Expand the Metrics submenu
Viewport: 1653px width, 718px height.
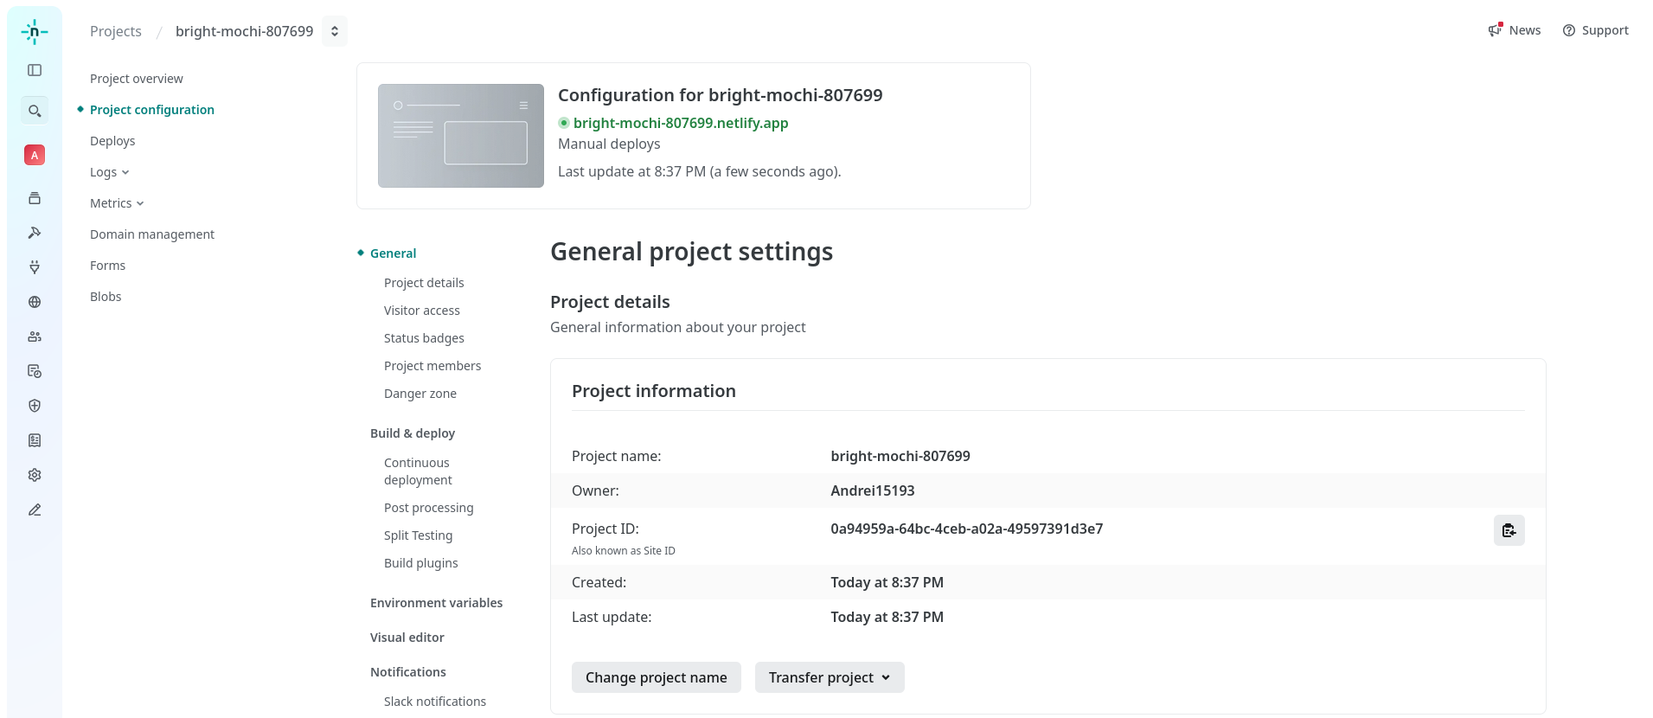(x=117, y=203)
